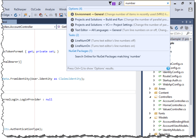Select ValuesController.cs file
Screen dimensions: 196x138
(174, 109)
